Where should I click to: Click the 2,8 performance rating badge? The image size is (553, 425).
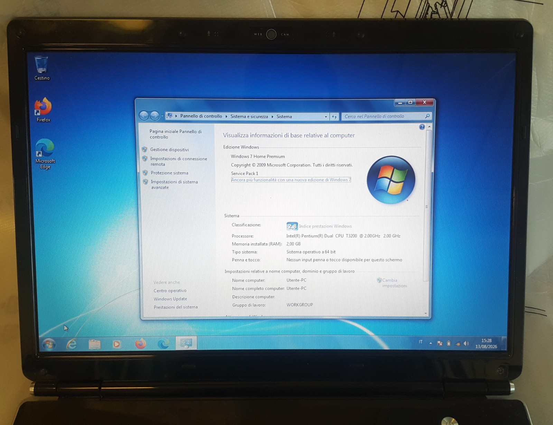click(x=292, y=226)
